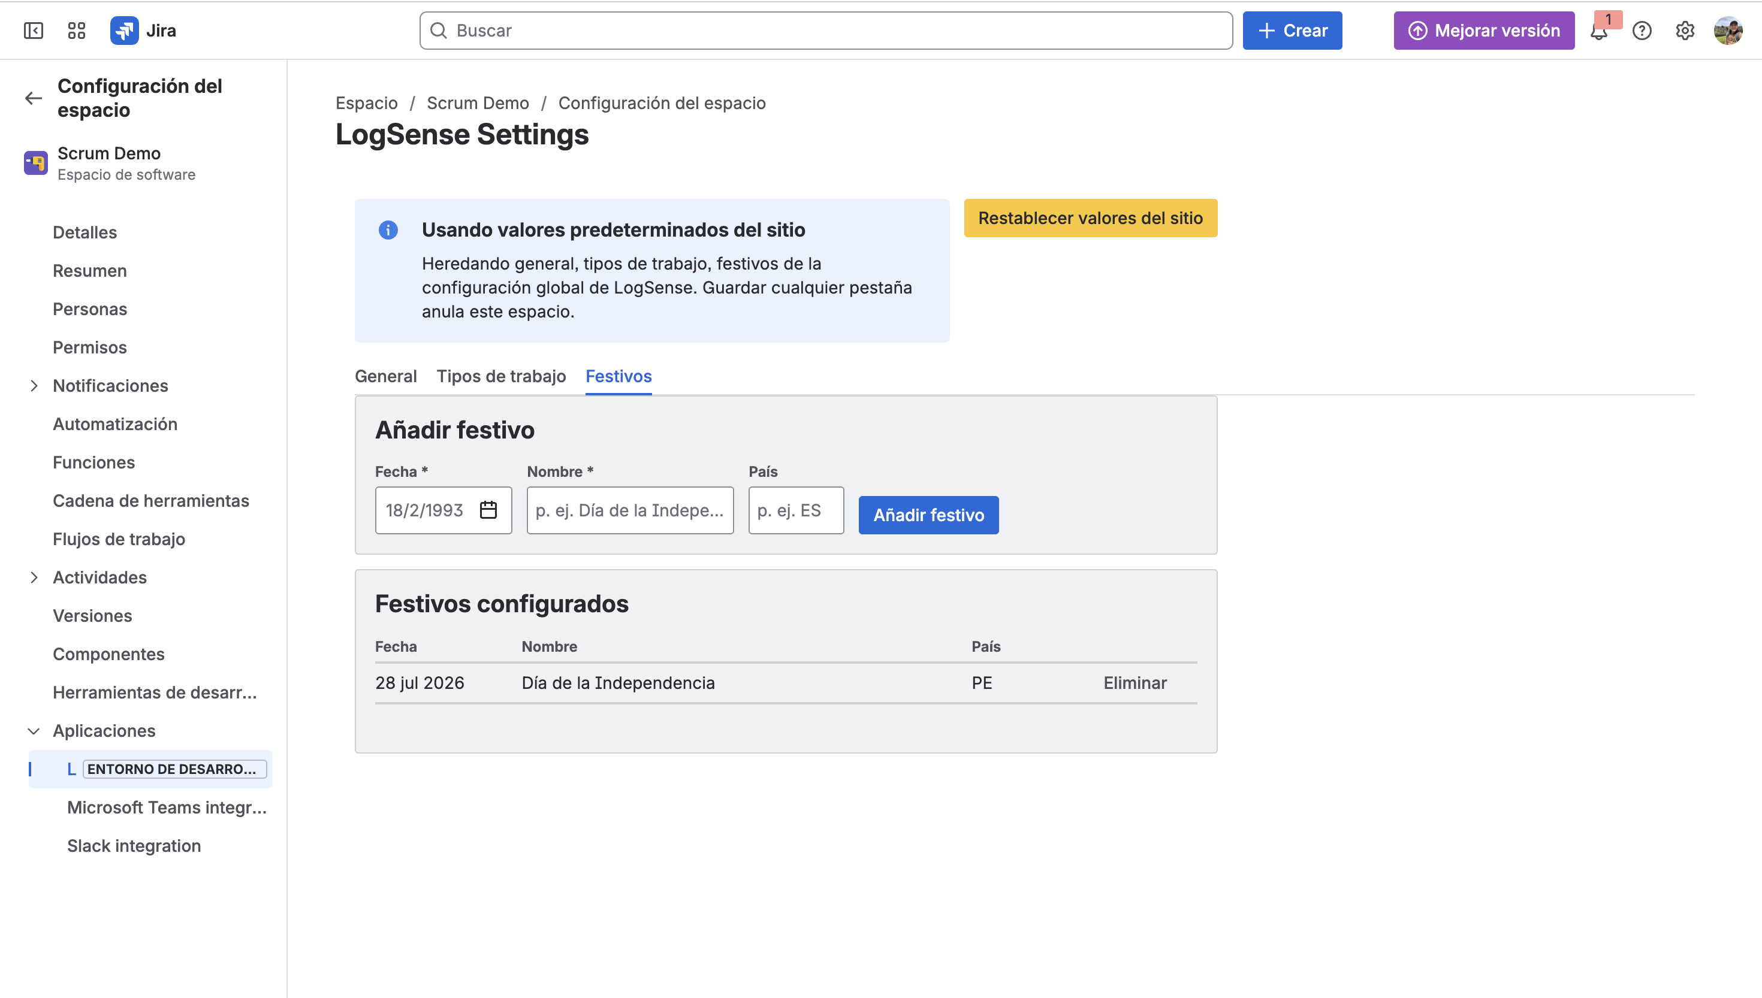Collapse the sidebar panel icon

pyautogui.click(x=33, y=30)
